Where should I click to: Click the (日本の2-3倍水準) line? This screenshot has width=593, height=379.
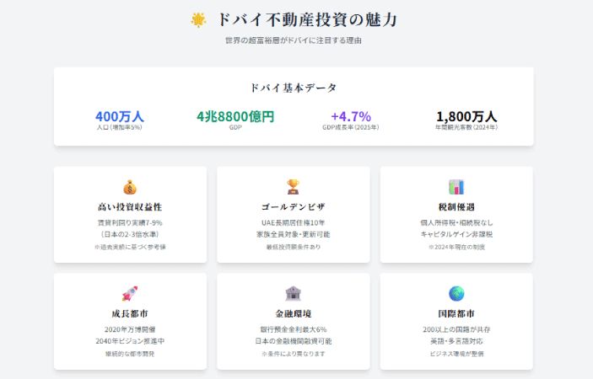pyautogui.click(x=130, y=234)
